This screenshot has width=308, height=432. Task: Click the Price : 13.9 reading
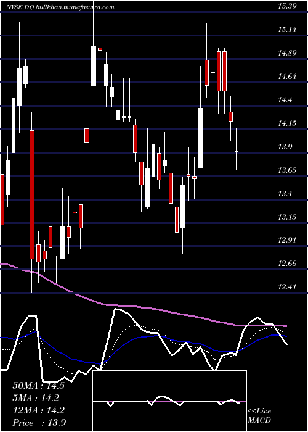pyautogui.click(x=39, y=423)
